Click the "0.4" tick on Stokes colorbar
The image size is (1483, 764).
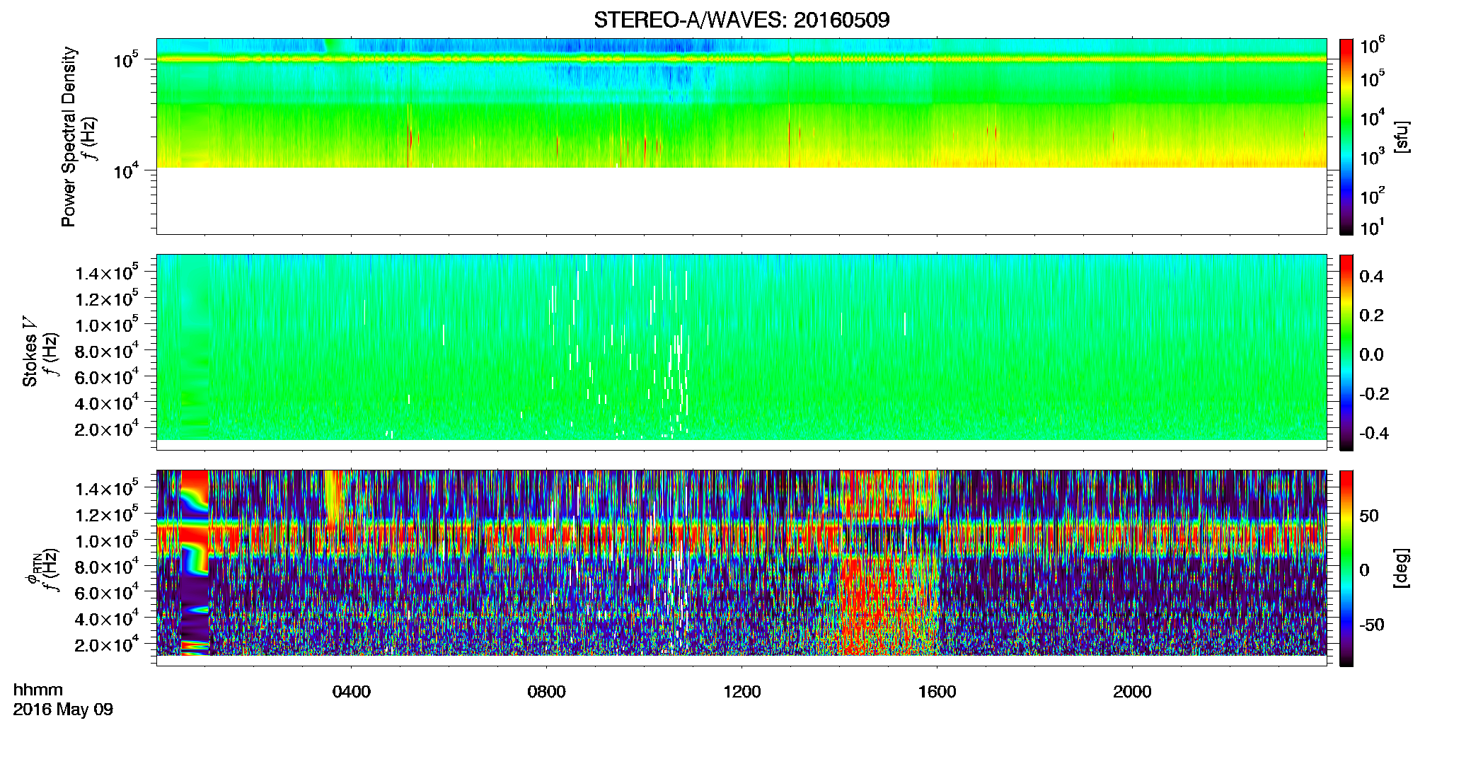click(1372, 277)
